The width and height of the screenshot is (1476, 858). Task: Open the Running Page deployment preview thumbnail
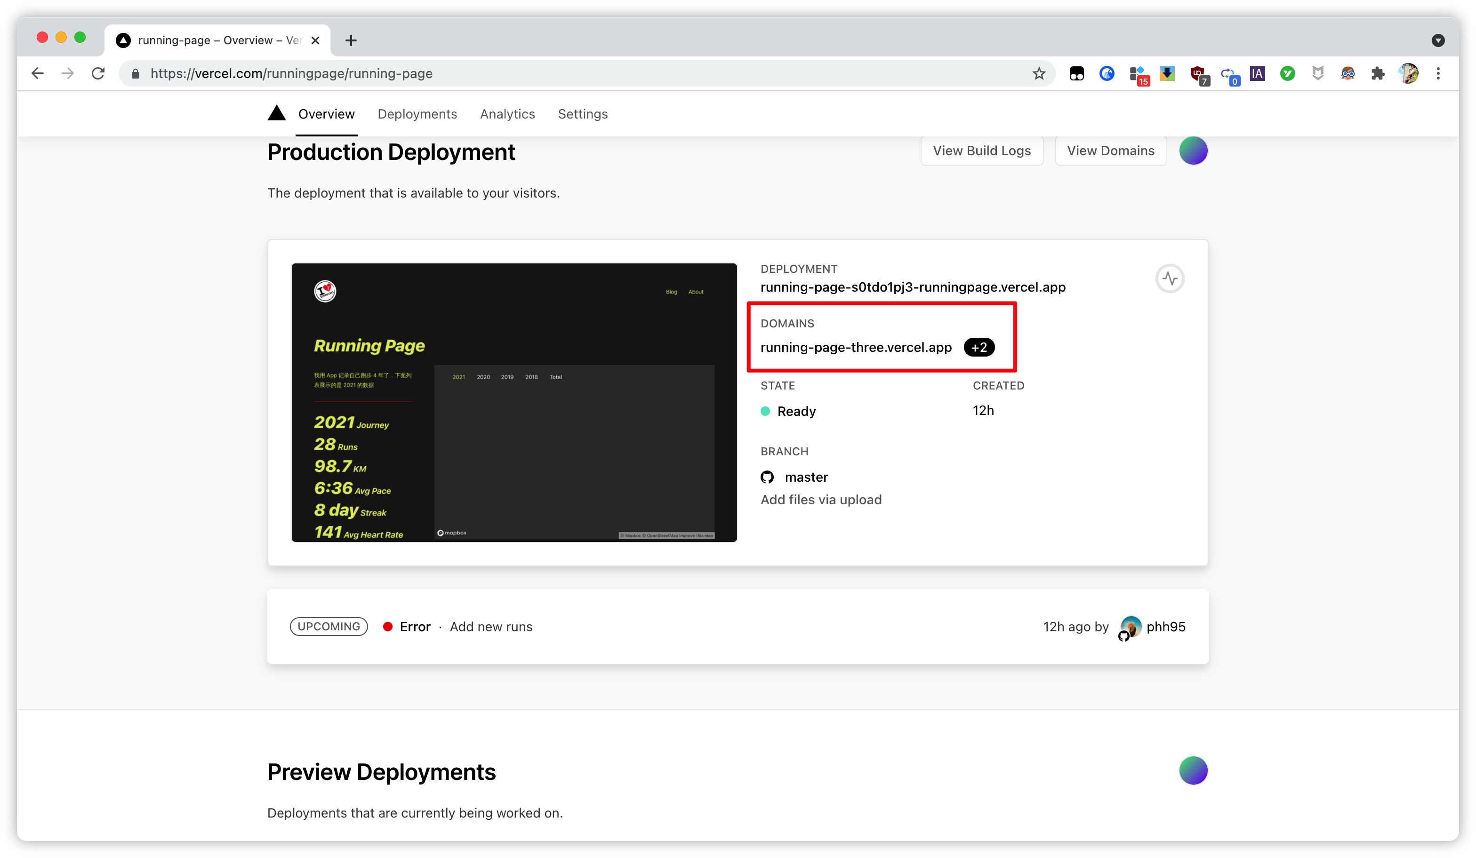(x=513, y=402)
